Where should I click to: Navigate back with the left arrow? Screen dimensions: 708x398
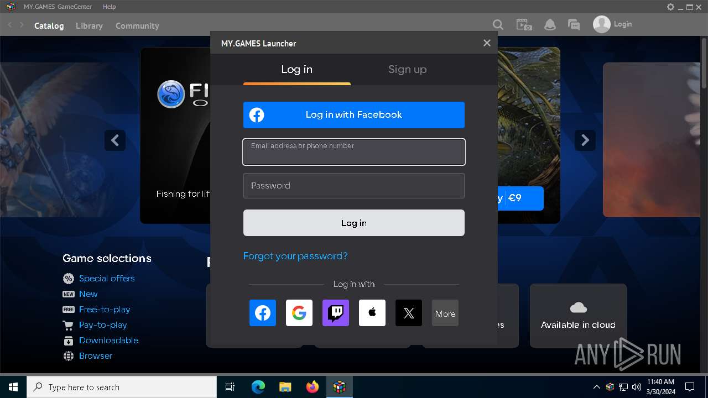(9, 25)
